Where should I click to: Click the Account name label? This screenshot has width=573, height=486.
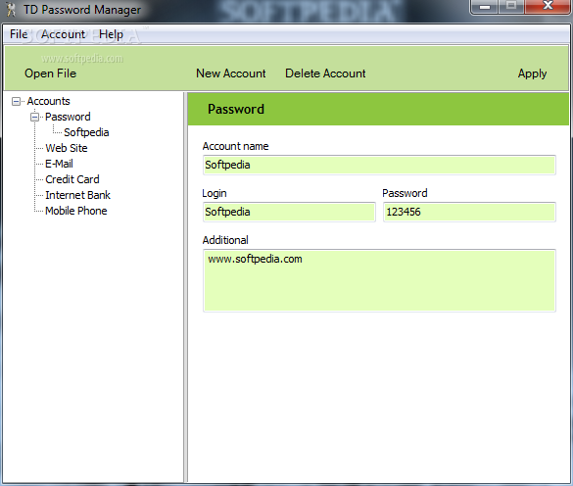click(x=235, y=146)
